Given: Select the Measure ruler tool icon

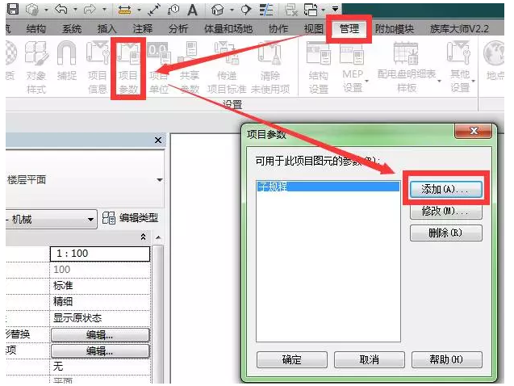Looking at the screenshot, I should [124, 10].
